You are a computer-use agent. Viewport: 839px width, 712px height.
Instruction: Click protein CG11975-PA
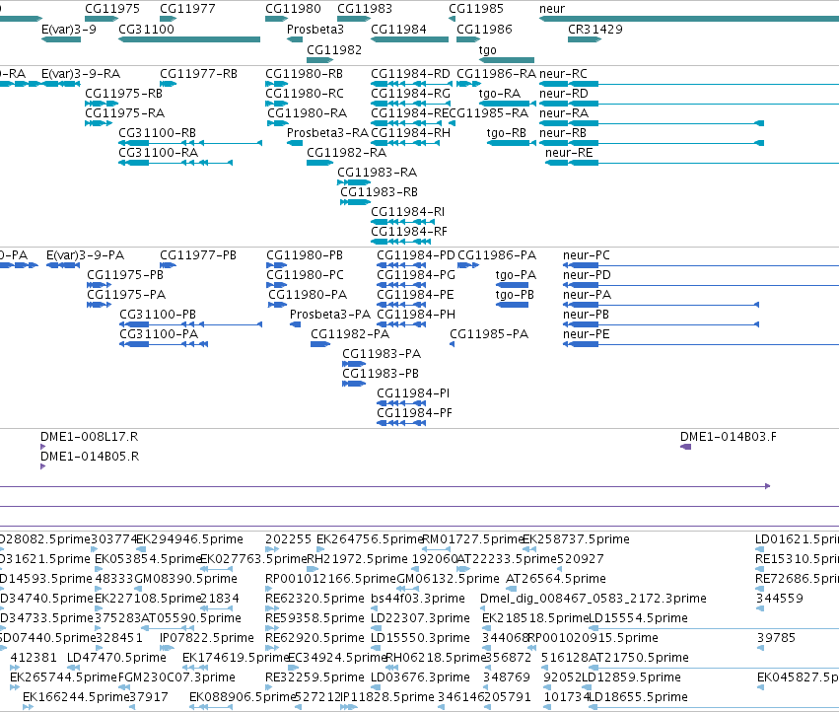pyautogui.click(x=126, y=295)
